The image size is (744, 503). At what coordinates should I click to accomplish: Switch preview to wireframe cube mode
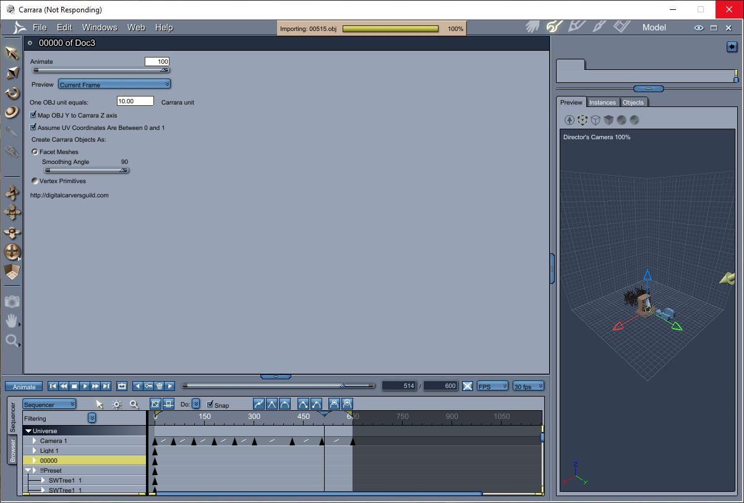(x=596, y=120)
